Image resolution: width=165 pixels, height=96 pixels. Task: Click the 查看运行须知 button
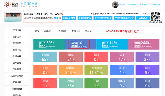point(69,18)
